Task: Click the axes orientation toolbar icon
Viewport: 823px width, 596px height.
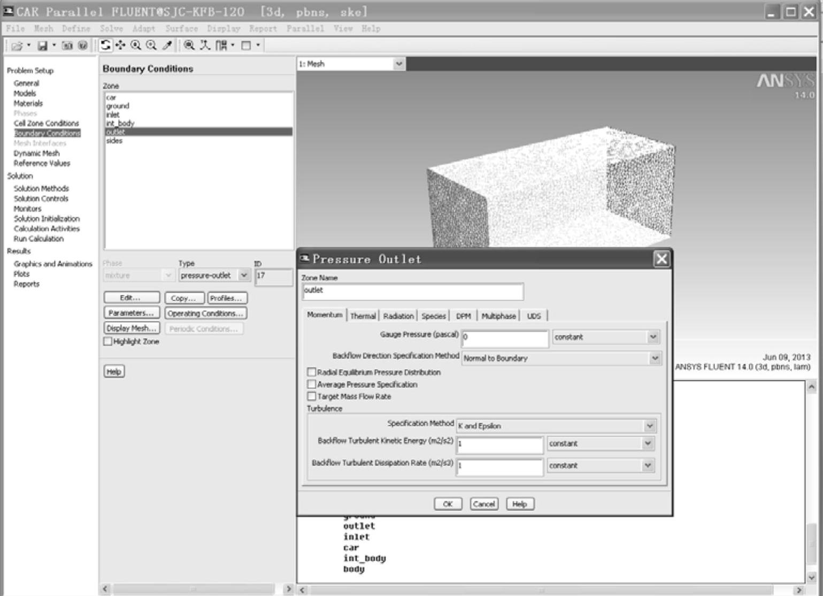Action: [205, 45]
